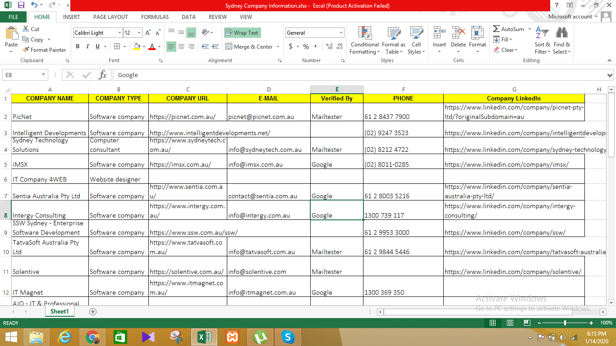The image size is (616, 346).
Task: Click the Format as Table icon
Action: [393, 41]
